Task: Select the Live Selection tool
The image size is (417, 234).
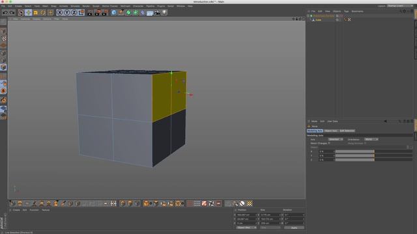Action: point(22,12)
